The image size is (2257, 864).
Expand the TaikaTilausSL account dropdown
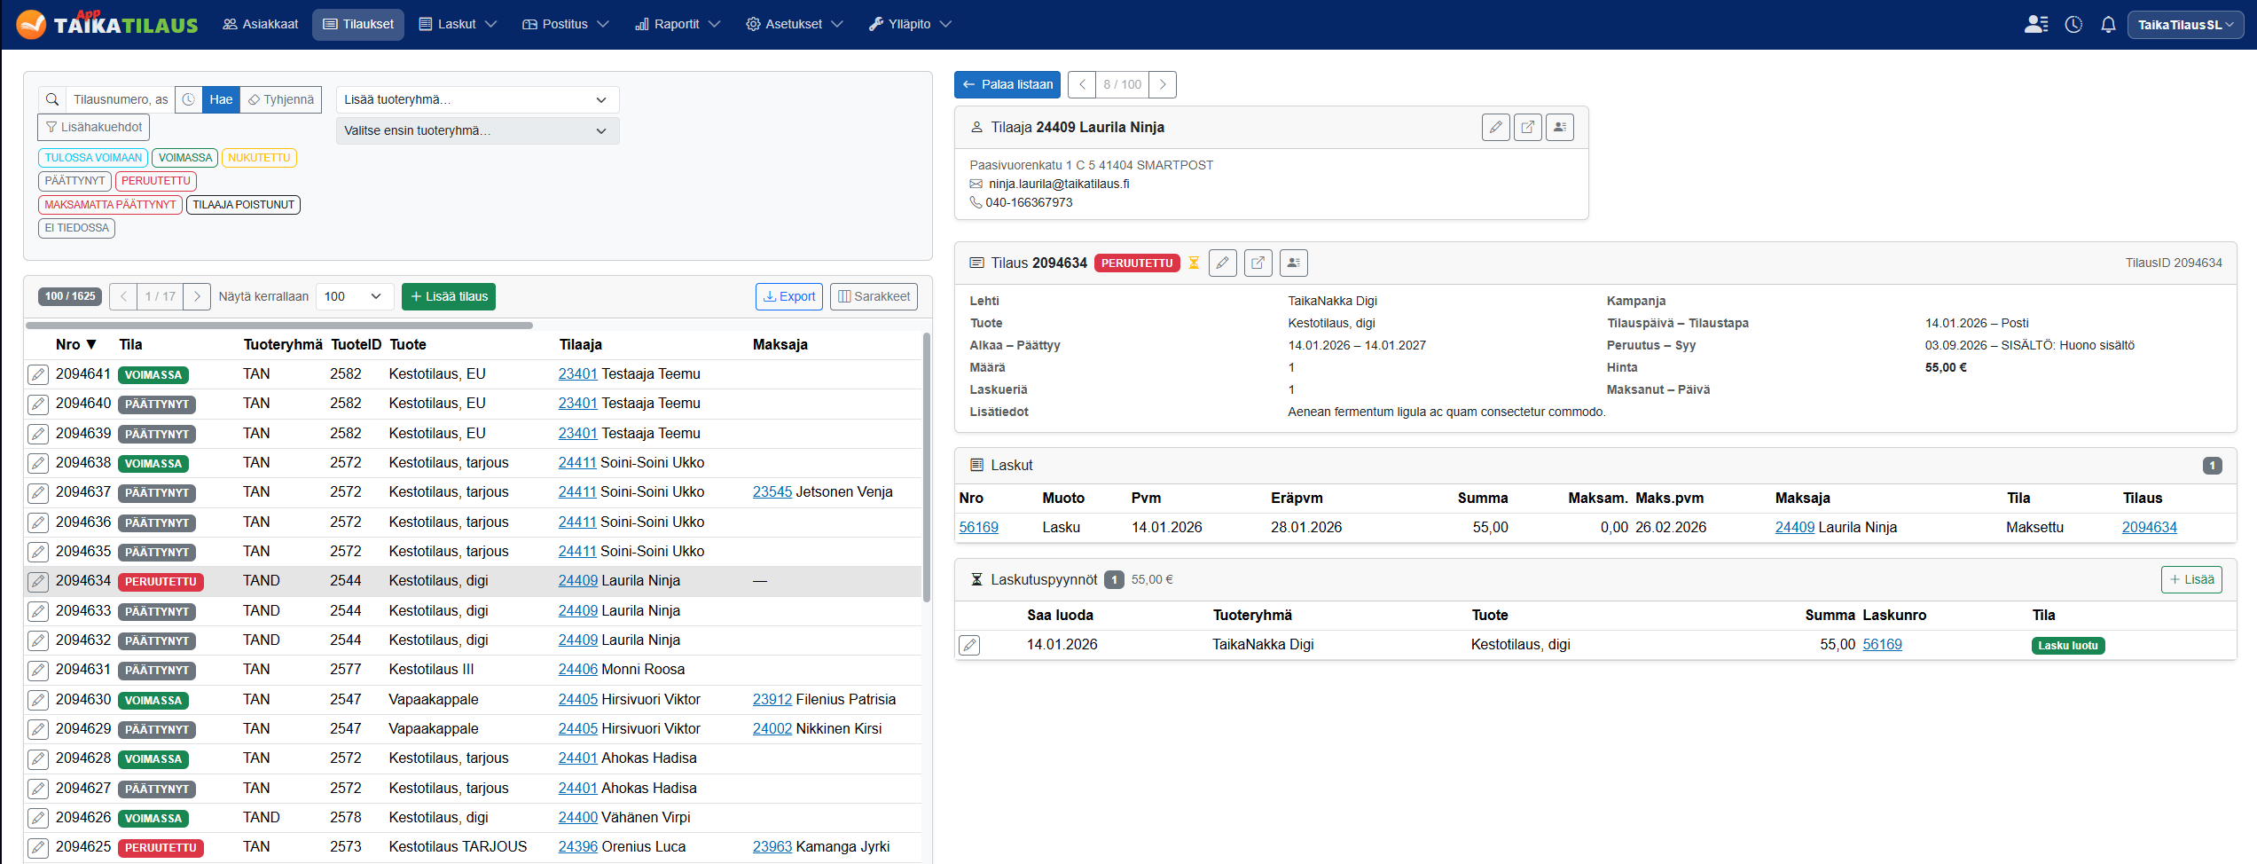coord(2184,25)
